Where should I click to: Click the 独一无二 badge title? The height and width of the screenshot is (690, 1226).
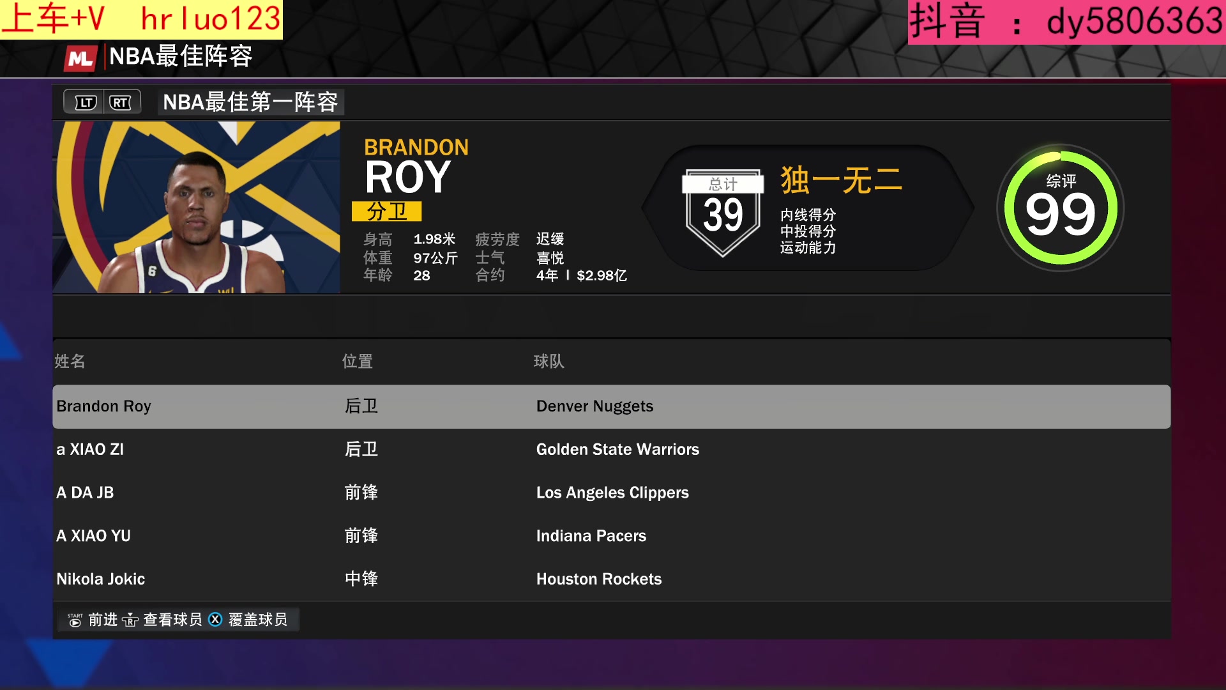(841, 180)
